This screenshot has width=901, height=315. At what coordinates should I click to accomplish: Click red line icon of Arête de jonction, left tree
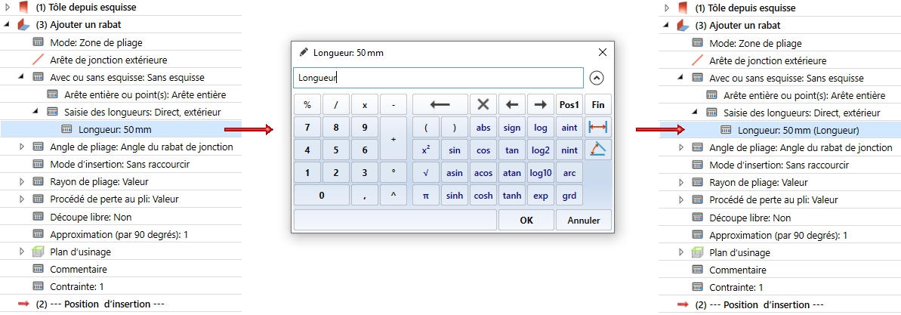click(x=38, y=59)
